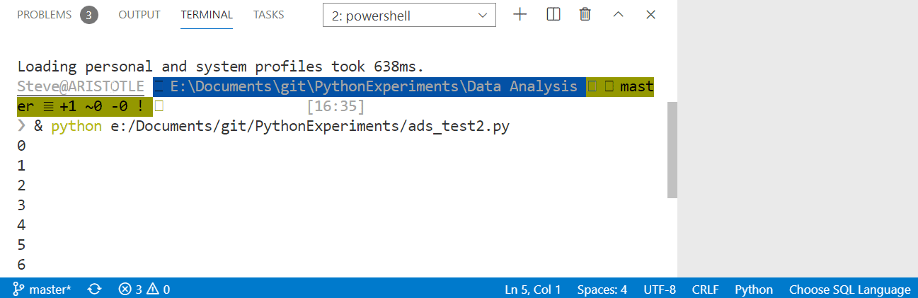Select the Terminal tab

[x=207, y=15]
